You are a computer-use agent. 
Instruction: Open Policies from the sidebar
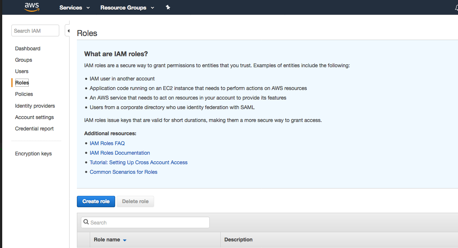[24, 94]
